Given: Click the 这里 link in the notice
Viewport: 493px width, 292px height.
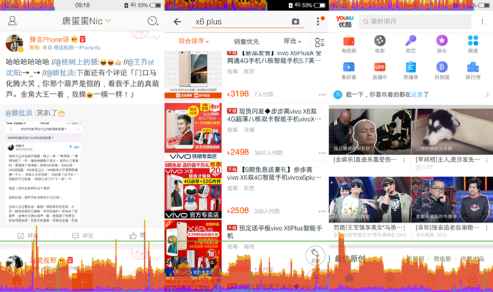Looking at the screenshot, I should pyautogui.click(x=417, y=95).
